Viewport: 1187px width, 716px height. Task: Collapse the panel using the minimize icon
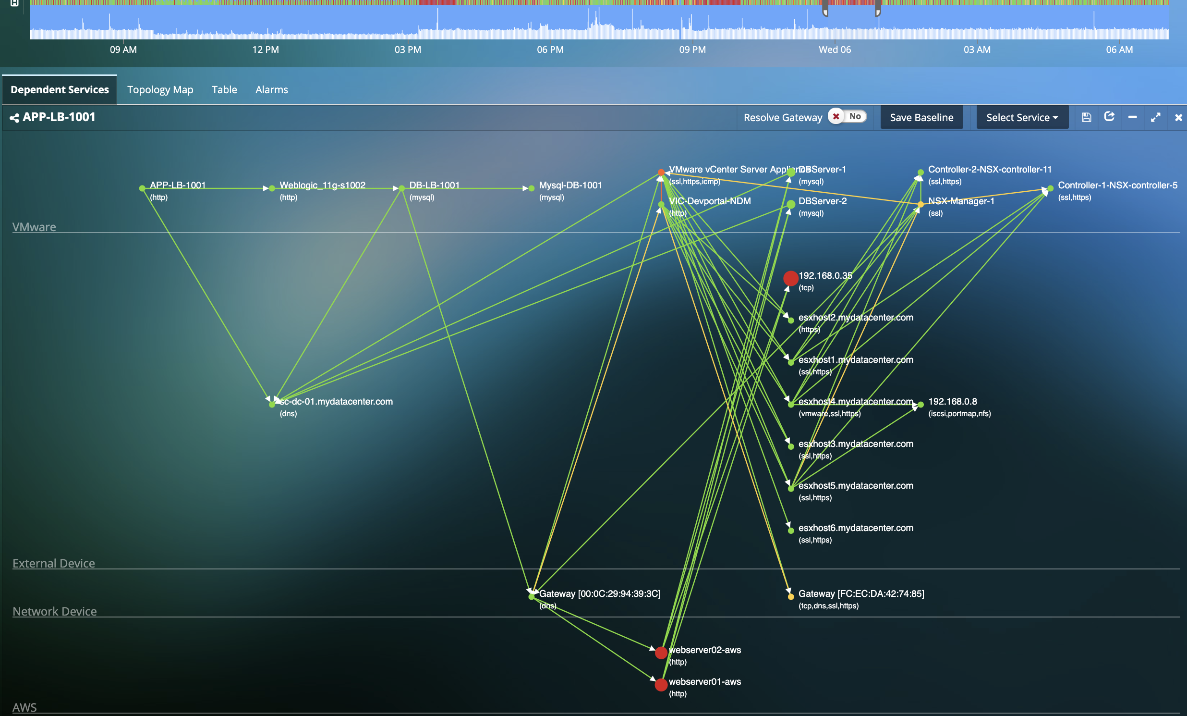pos(1133,118)
